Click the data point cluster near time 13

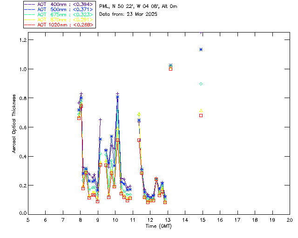pos(170,67)
